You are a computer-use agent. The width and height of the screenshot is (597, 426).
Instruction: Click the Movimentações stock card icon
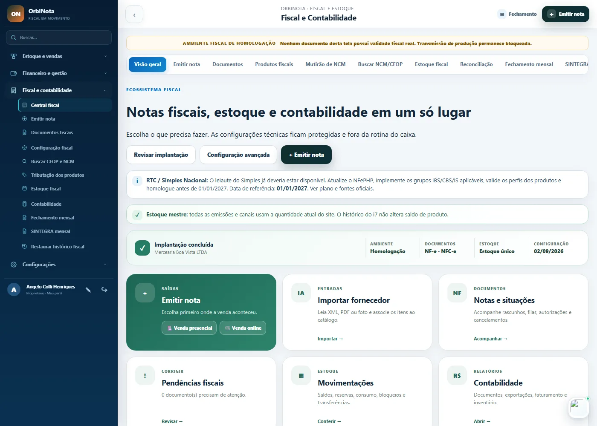tap(301, 376)
